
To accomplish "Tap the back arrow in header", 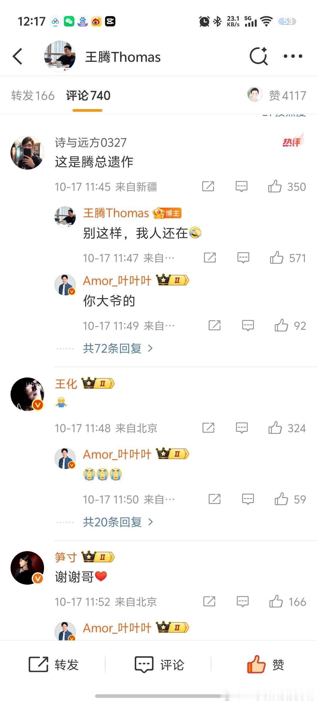I will [18, 56].
